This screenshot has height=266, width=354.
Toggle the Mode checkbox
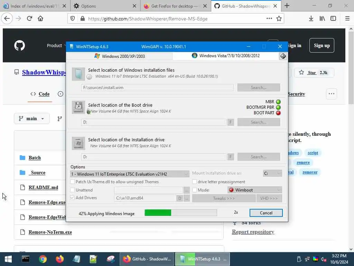point(194,190)
